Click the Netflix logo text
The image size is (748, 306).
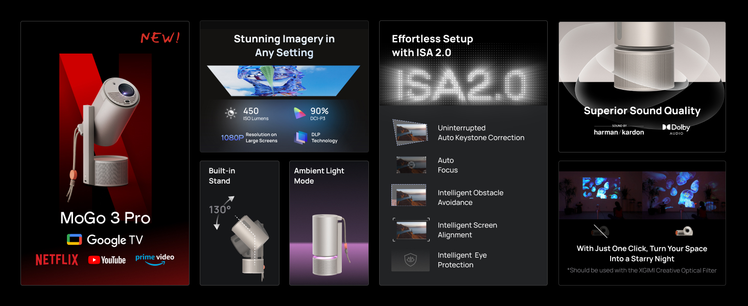(x=57, y=260)
